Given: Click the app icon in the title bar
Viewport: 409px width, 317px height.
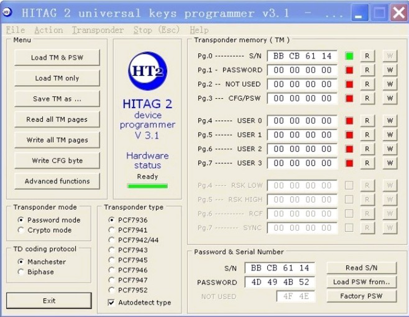Looking at the screenshot, I should click(7, 12).
